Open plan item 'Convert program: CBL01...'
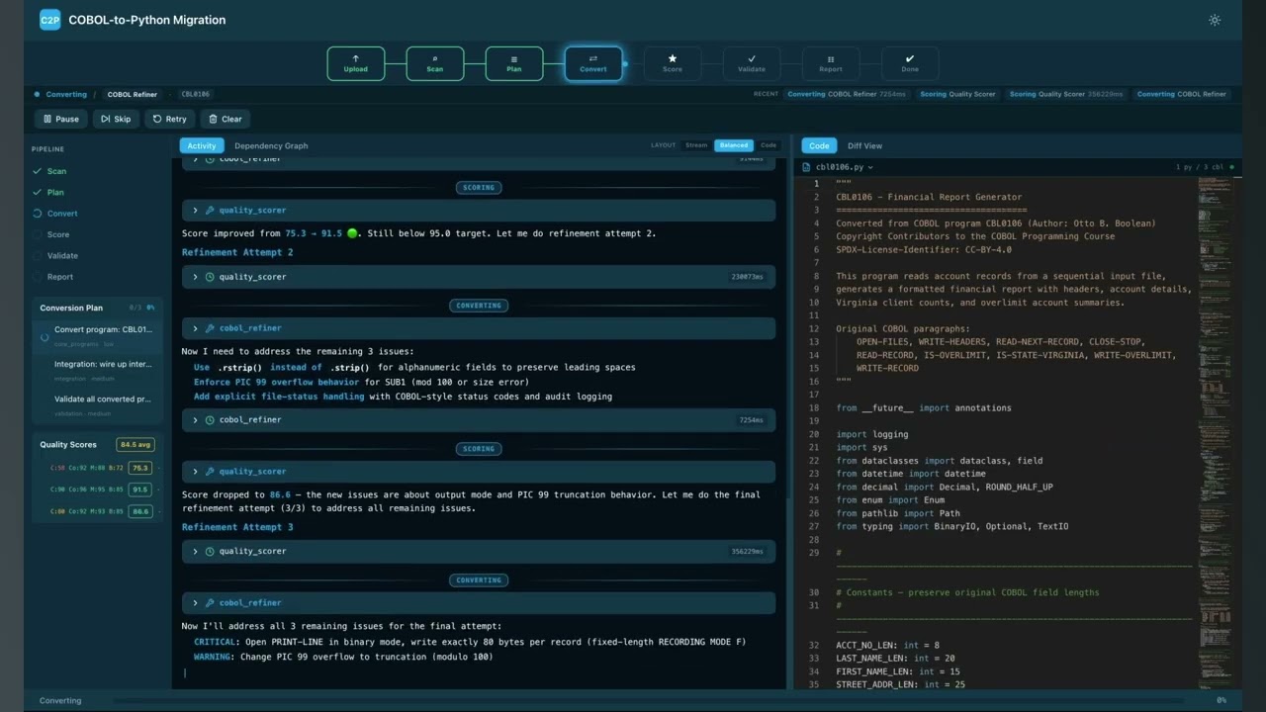The height and width of the screenshot is (712, 1266). 98,335
